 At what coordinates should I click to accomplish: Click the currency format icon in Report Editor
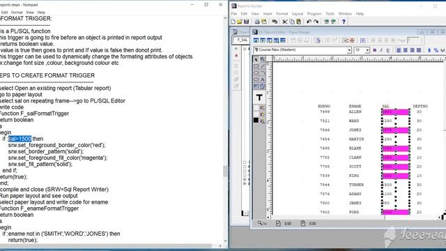429,50
